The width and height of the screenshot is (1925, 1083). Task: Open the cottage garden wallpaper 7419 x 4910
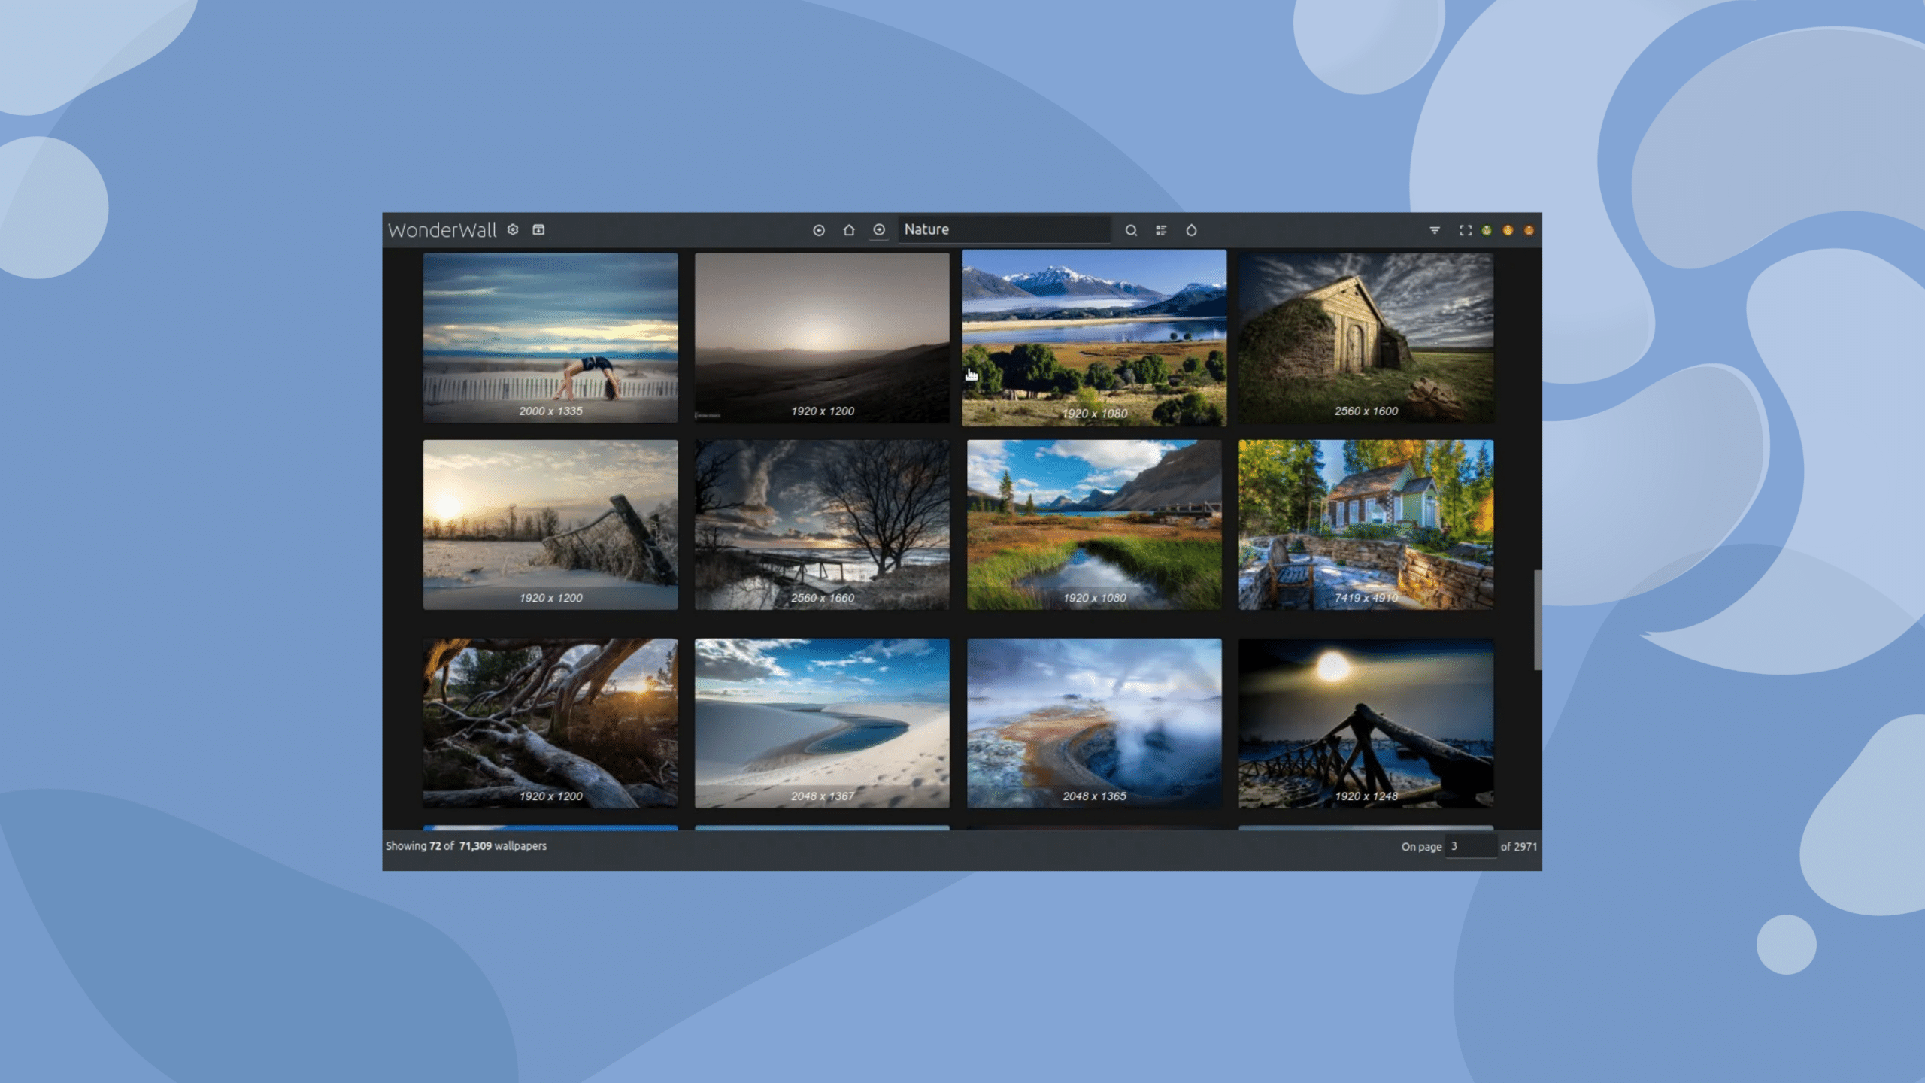(1366, 525)
